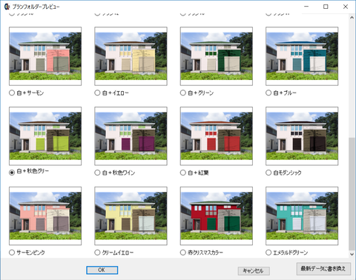Image resolution: width=356 pixels, height=280 pixels.
Task: Select the サーモンピンク radio button
Action: click(12, 253)
